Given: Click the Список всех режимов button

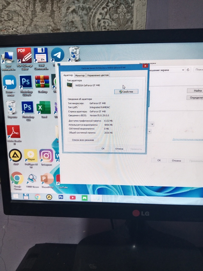Looking at the screenshot, I should [x=83, y=140].
